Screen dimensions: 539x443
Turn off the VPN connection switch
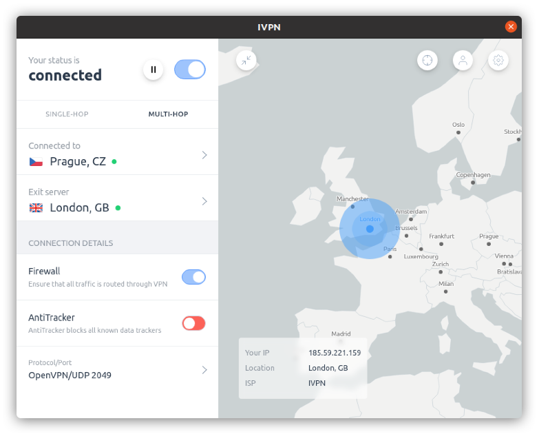190,70
